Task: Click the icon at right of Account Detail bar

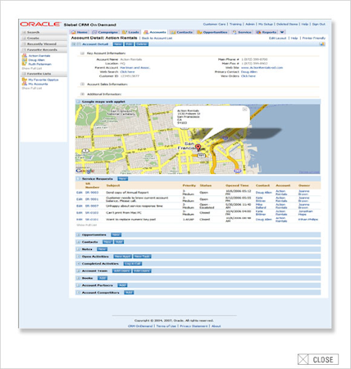Action: pos(322,44)
